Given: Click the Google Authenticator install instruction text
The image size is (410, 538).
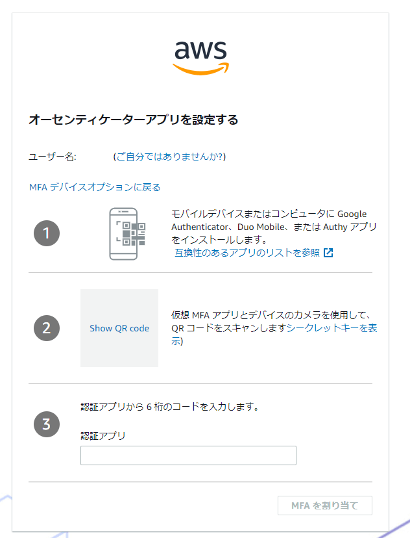Looking at the screenshot, I should tap(274, 227).
